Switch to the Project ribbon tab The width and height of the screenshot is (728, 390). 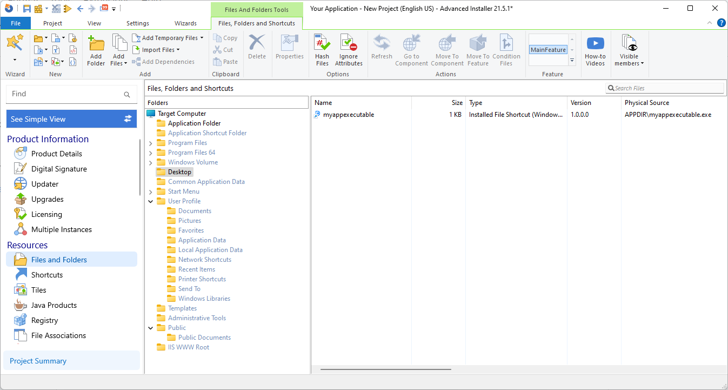[53, 23]
